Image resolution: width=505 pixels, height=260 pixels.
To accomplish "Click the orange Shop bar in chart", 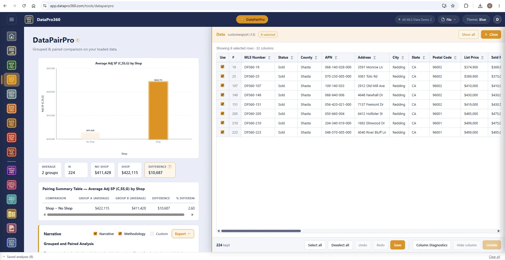I will (158, 110).
